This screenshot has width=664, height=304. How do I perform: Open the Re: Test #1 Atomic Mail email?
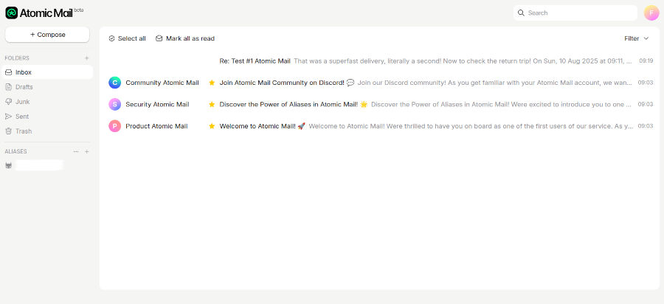(380, 61)
